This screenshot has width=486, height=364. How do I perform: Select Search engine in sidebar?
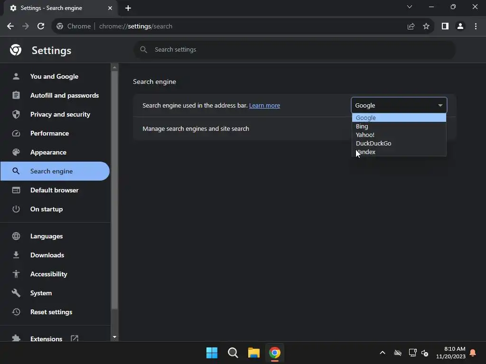pos(55,171)
